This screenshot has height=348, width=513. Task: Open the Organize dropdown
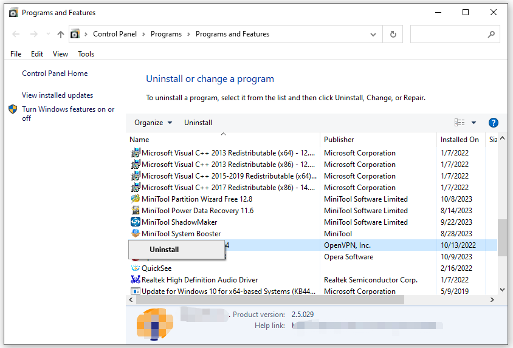point(153,123)
